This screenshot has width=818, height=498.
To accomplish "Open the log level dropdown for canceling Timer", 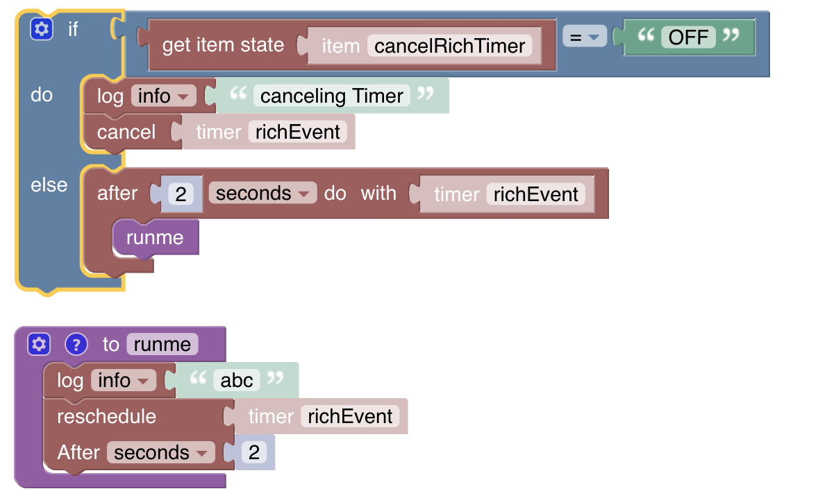I will pos(163,96).
